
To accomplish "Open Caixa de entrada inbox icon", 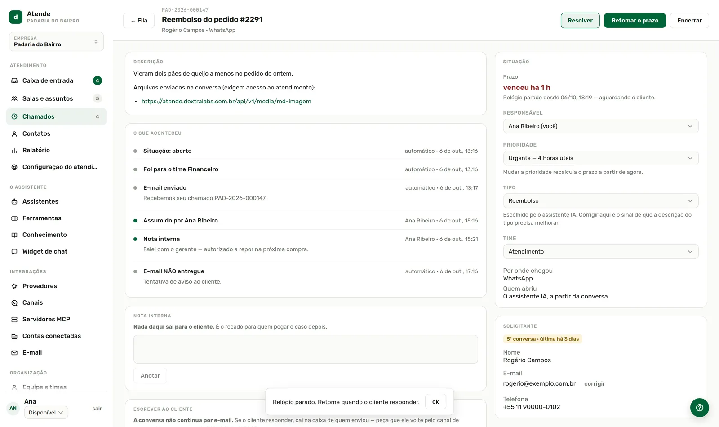I will [14, 80].
